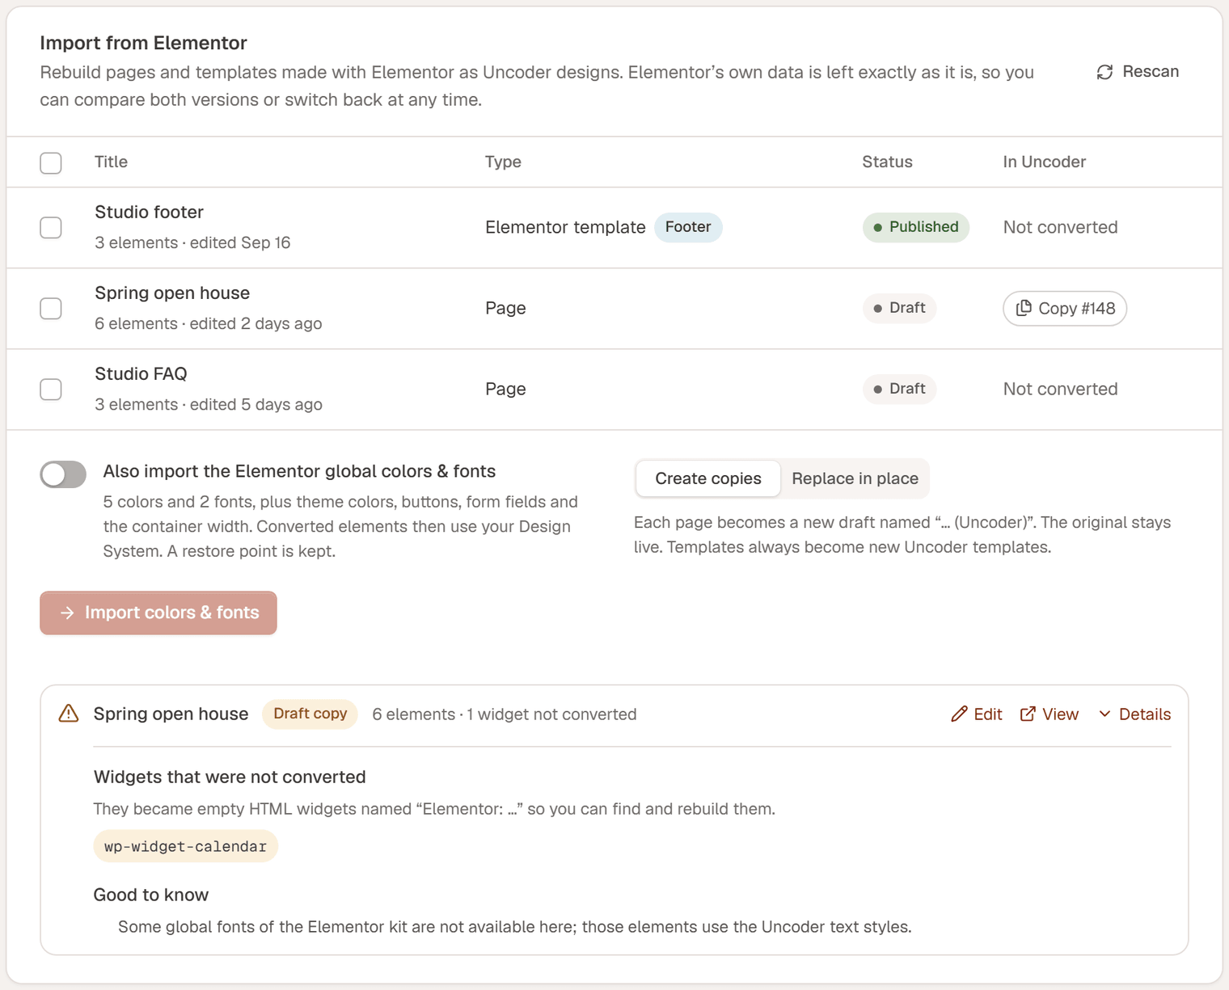Click the Elementor template type text
The image size is (1229, 990).
tap(565, 227)
